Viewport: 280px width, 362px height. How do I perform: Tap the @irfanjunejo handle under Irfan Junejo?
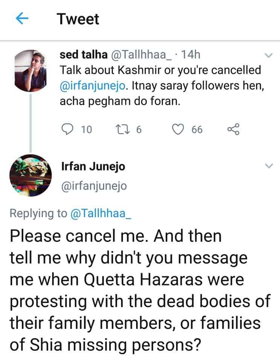94,186
